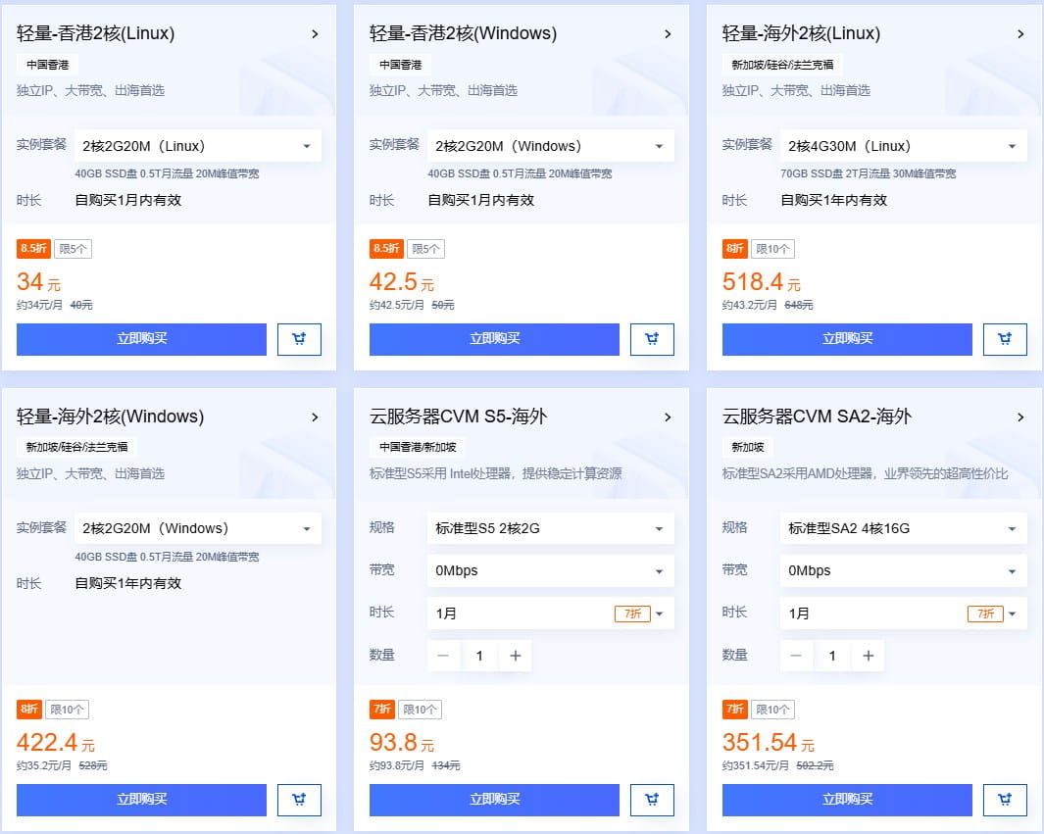Open the 标准型S5 2核2G spec dropdown

point(550,528)
